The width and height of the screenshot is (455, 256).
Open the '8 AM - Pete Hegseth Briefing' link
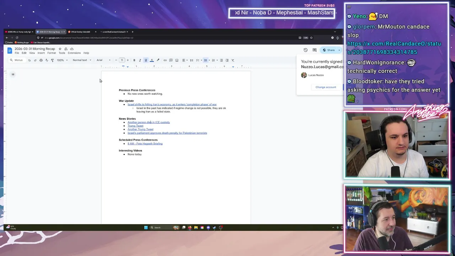145,144
